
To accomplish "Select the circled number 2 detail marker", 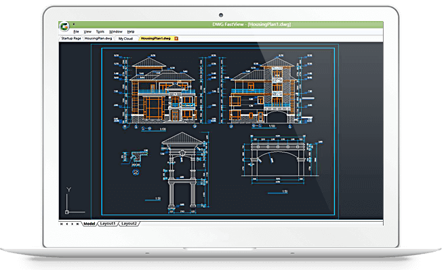I will point(136,172).
